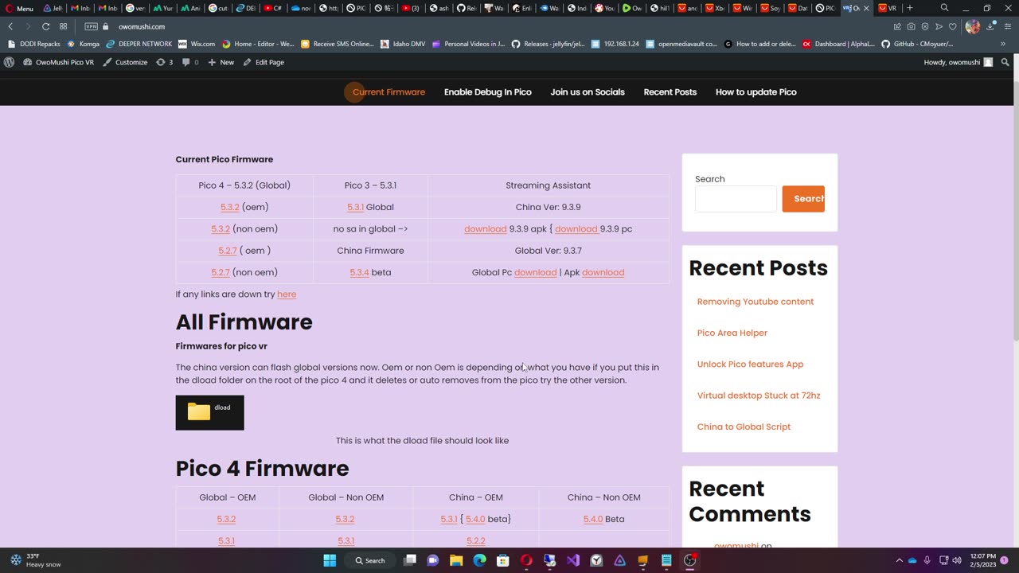This screenshot has width=1019, height=573.
Task: Open Microsoft Store from taskbar
Action: (x=502, y=560)
